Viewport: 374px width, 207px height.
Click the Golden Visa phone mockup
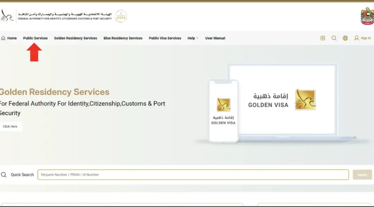224,111
